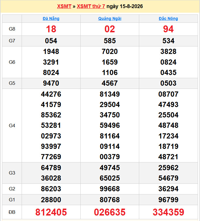
Task: Click the G4 number 53281
Action: [x=51, y=126]
